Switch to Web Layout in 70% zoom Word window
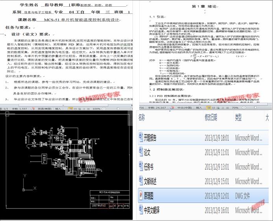Image resolution: width=273 pixels, height=221 pixels. (218, 108)
